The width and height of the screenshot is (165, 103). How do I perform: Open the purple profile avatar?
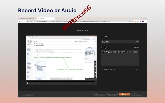pyautogui.click(x=143, y=21)
